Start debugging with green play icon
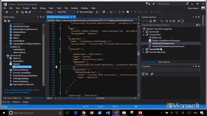Screen dimensions: 207x116 [x=78, y=12]
